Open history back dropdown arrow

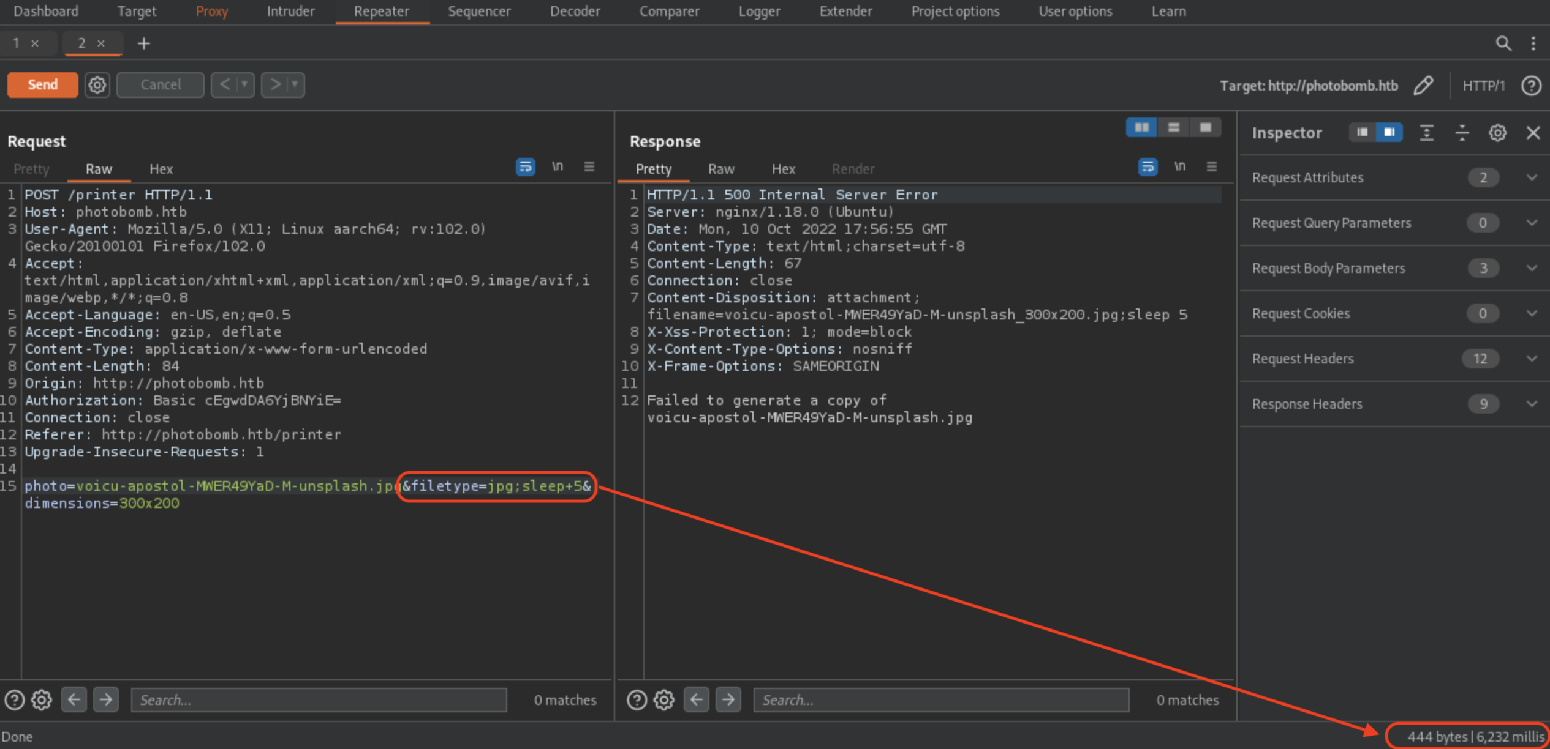(x=244, y=84)
